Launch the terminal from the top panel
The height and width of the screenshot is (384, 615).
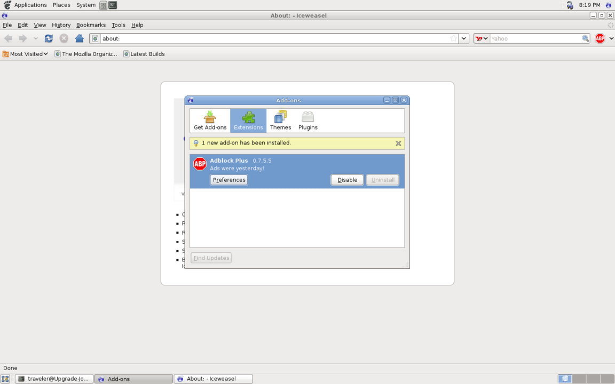(x=113, y=5)
